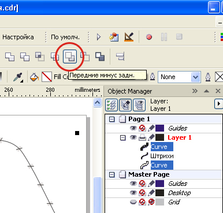This screenshot has width=223, height=213.
Task: Click the Настройка toolbar label
Action: pyautogui.click(x=18, y=37)
